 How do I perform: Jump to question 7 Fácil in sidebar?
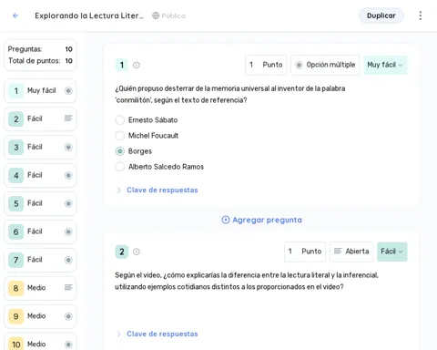pos(40,260)
